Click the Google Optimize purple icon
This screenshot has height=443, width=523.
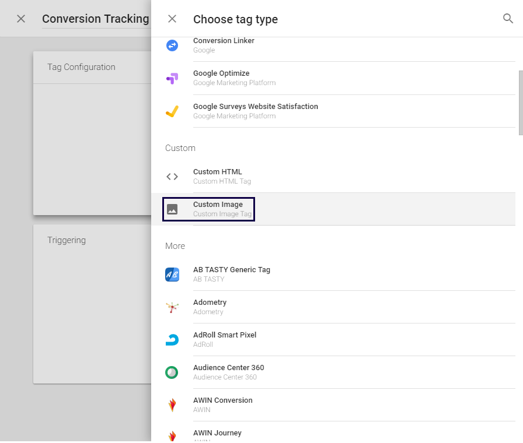pyautogui.click(x=172, y=78)
